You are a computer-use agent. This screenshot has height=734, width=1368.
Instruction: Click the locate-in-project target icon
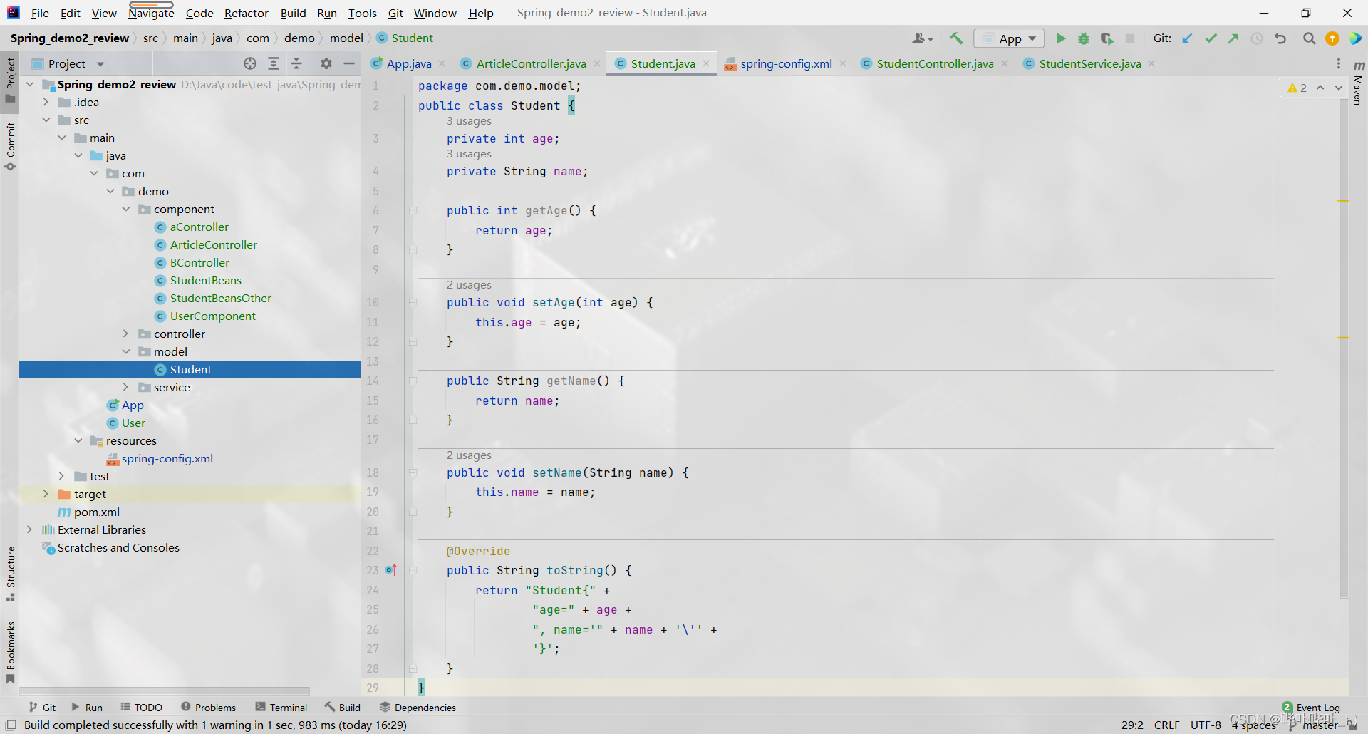click(250, 63)
